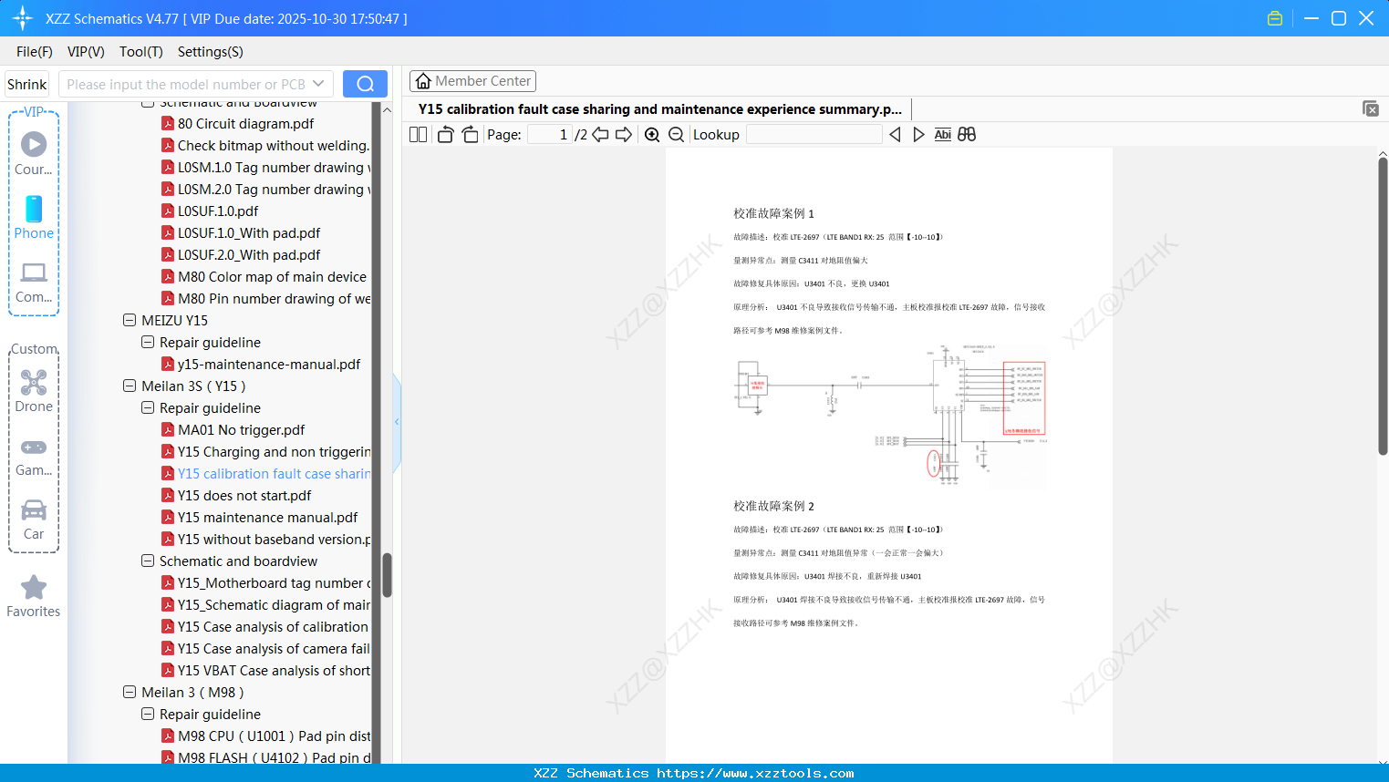
Task: Collapse the left panel with the splitter handle
Action: pos(397,421)
